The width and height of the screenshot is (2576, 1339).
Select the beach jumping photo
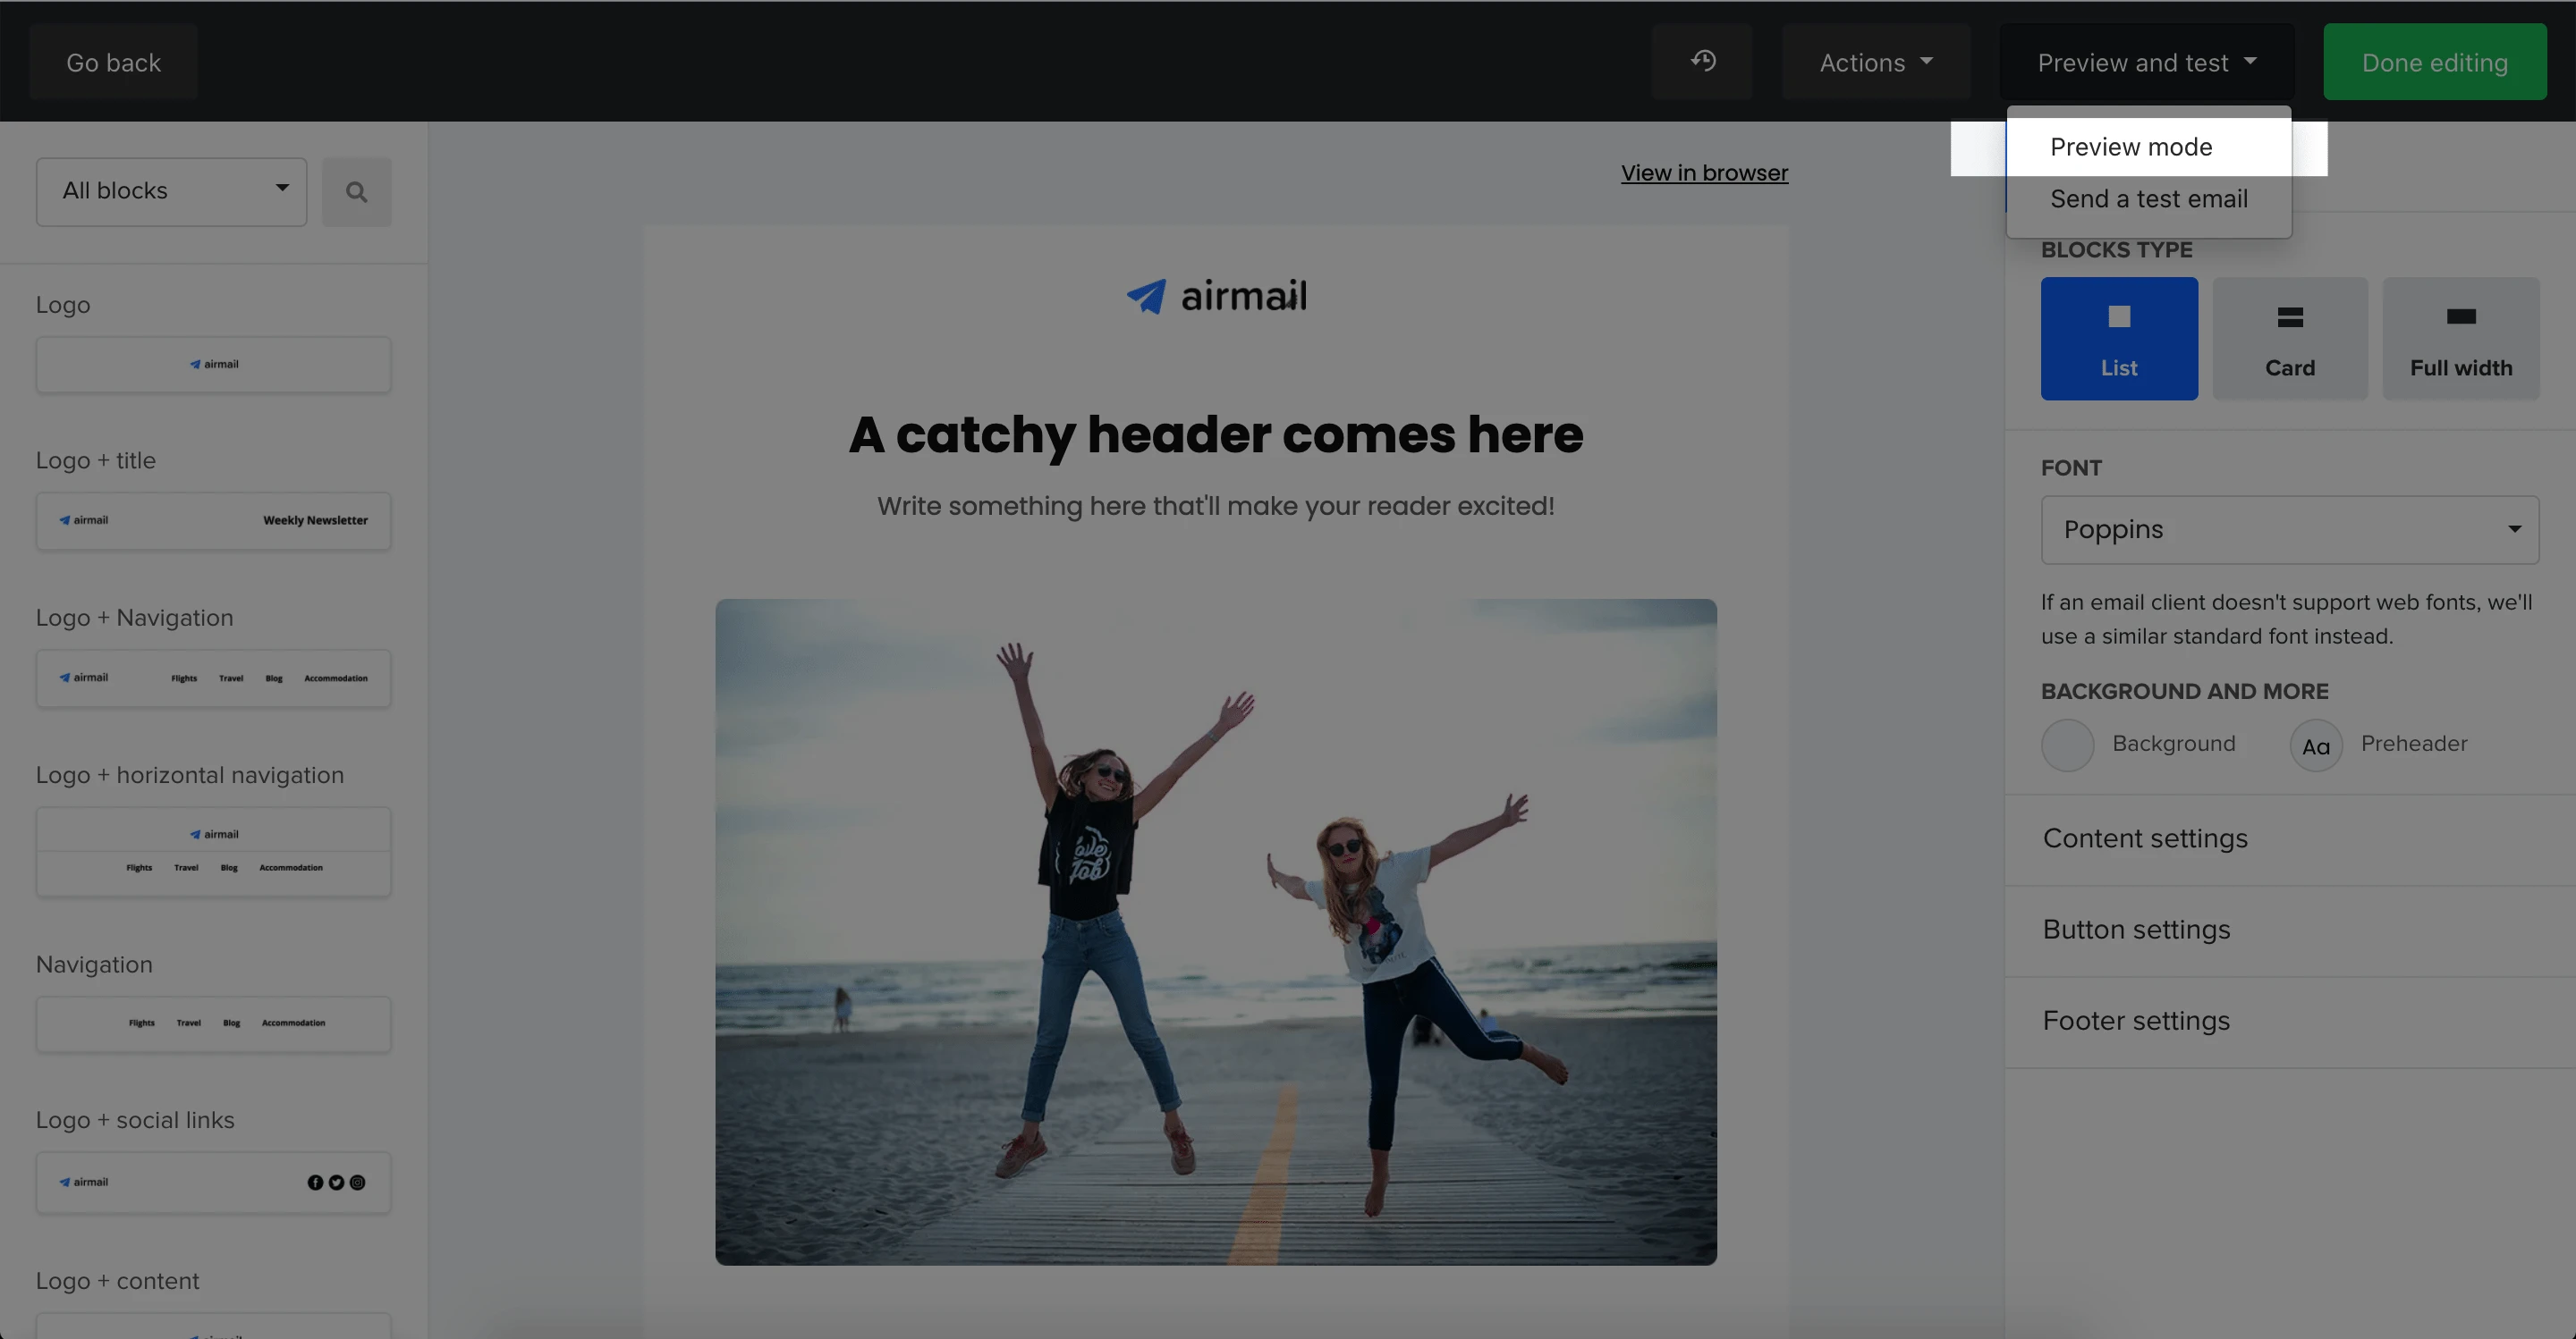[1215, 931]
